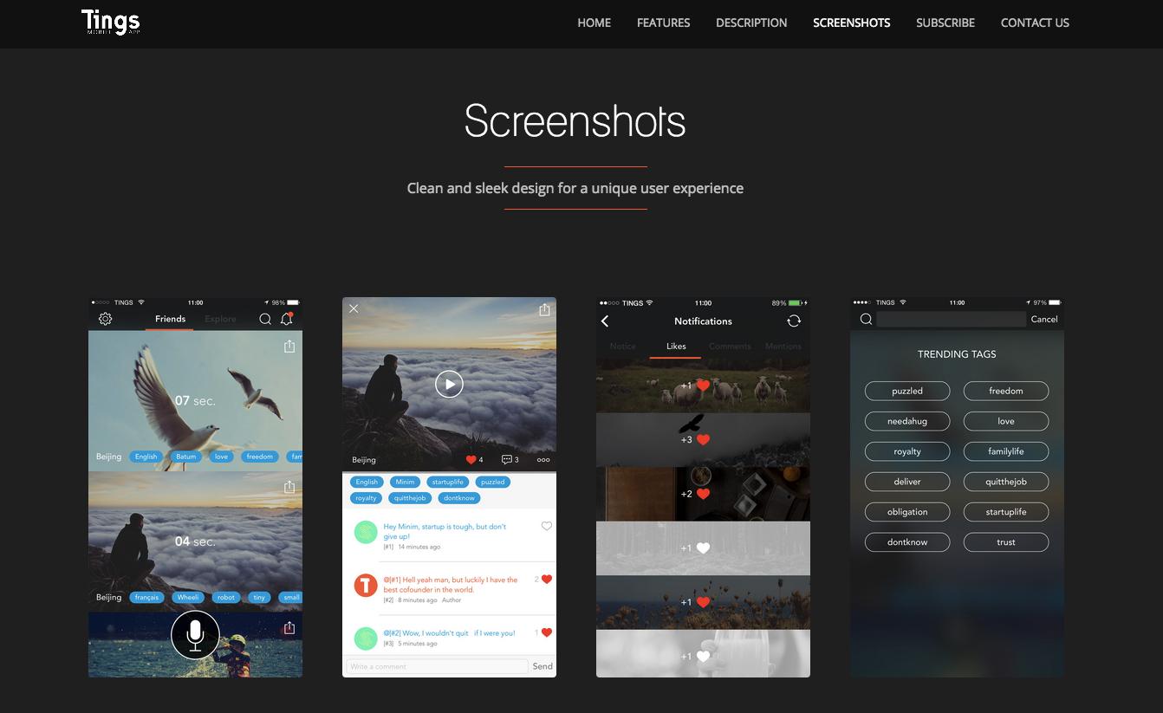Click the orange T avatar of the comment author

[x=366, y=586]
